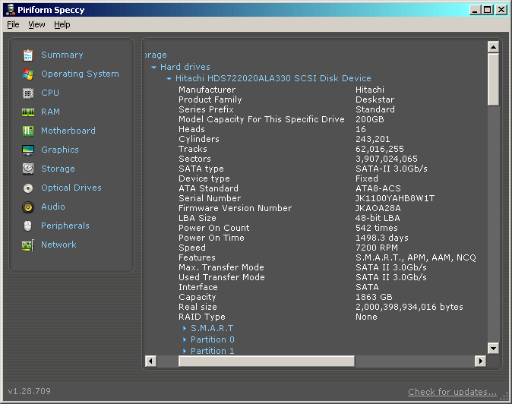Select the Hitachi HDS722020ALA330 SCSI Disk Device label
Viewport: 512px width, 404px height.
(x=273, y=78)
